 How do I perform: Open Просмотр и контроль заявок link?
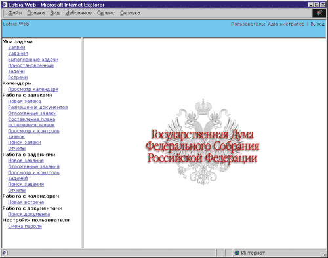coord(33,134)
